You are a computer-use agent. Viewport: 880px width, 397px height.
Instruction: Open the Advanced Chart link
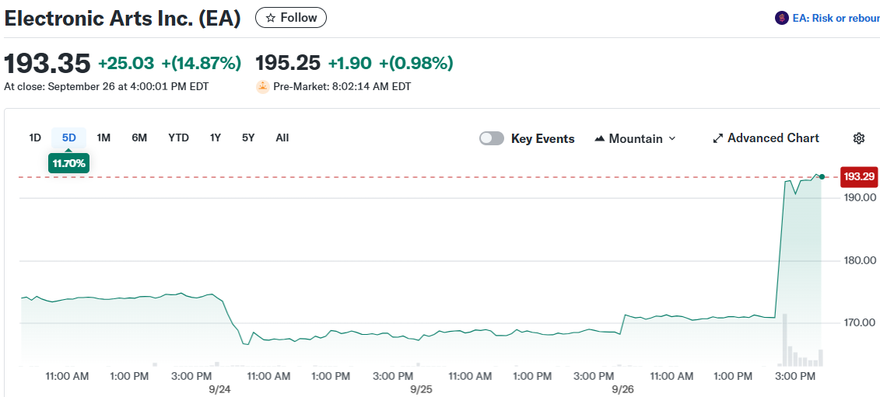tap(766, 138)
